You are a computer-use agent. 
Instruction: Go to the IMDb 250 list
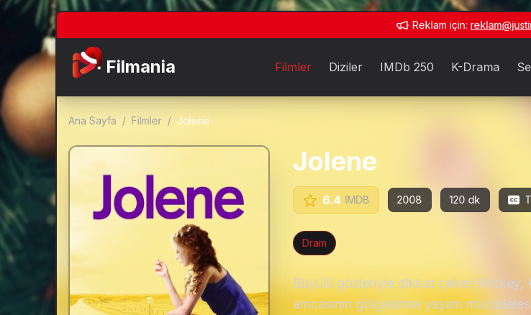407,67
